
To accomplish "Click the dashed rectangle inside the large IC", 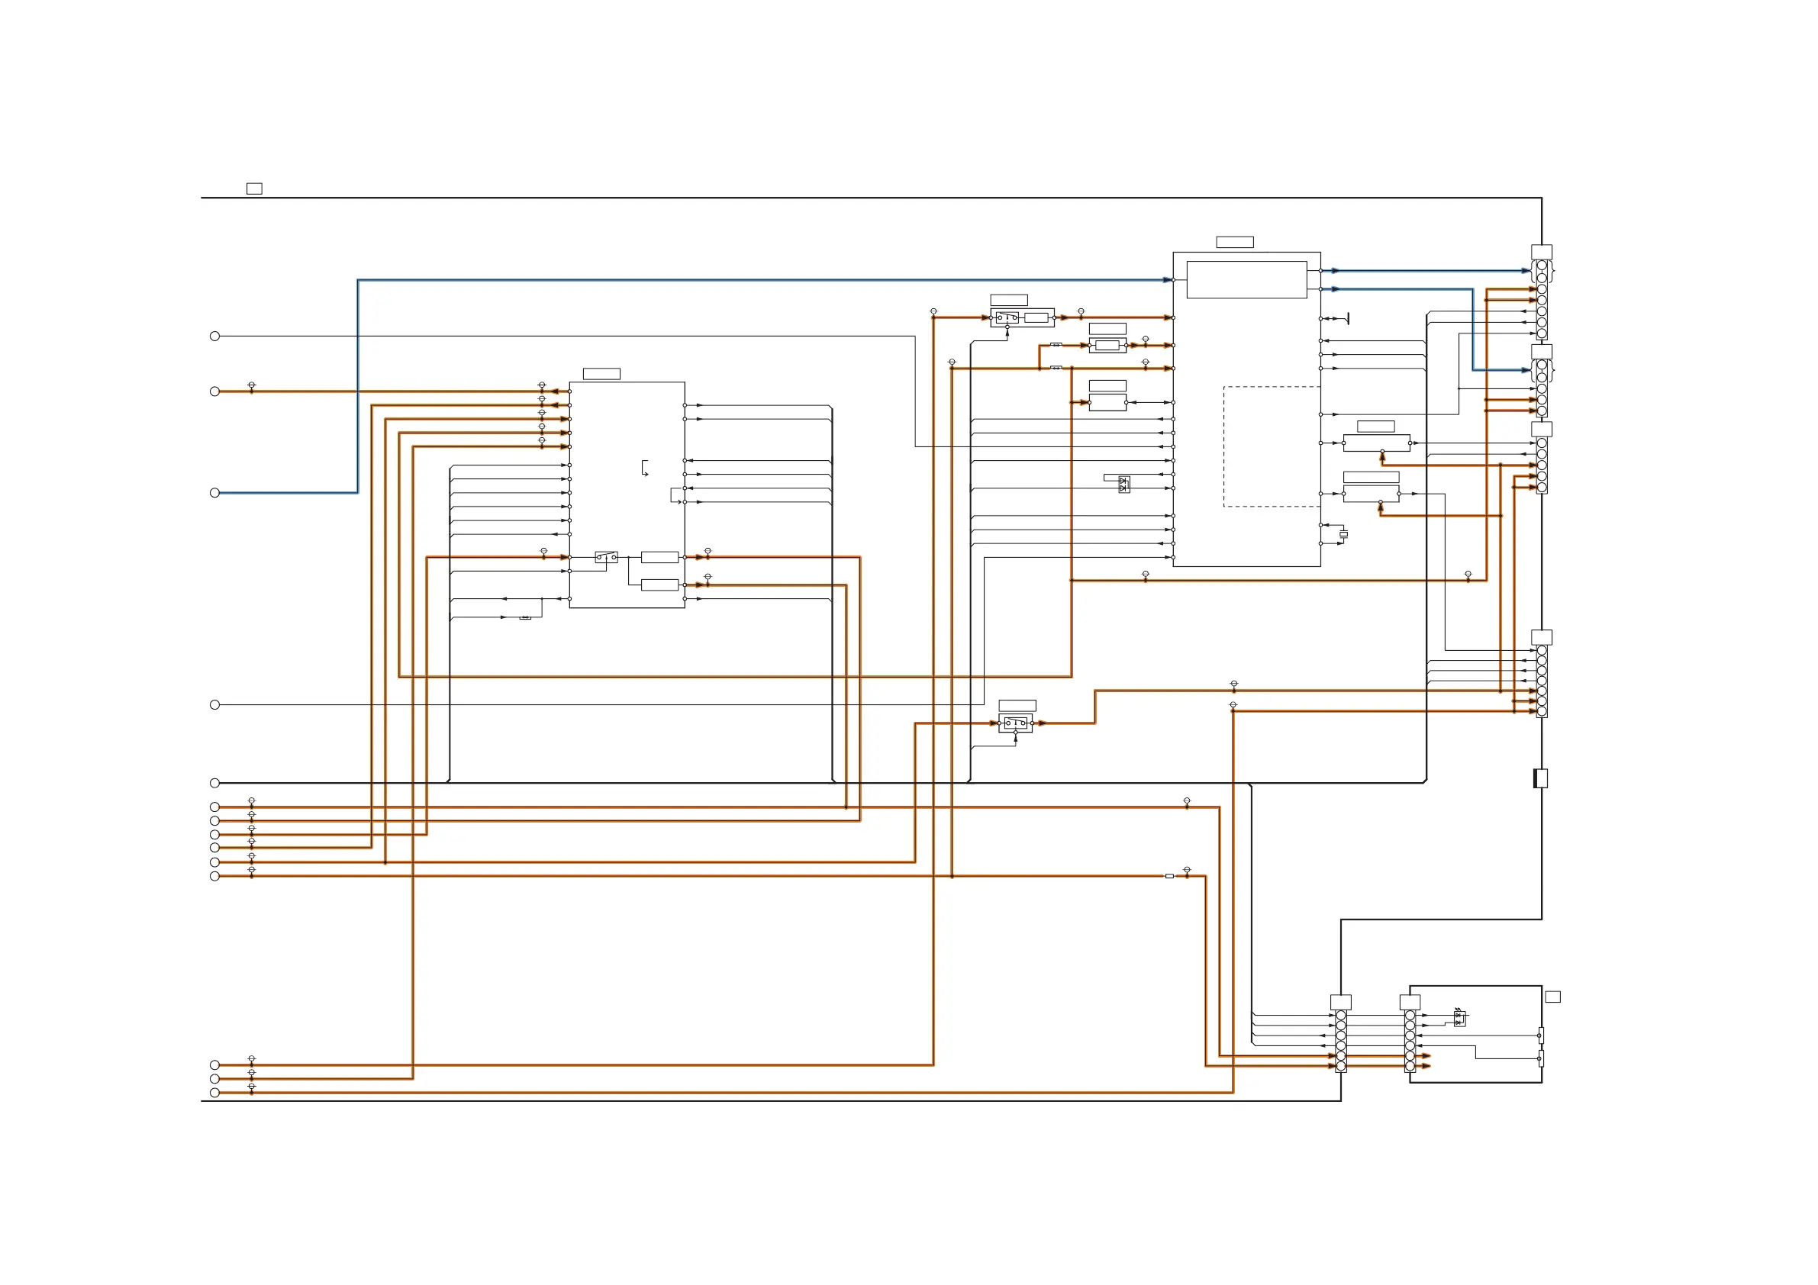I will [x=1271, y=446].
